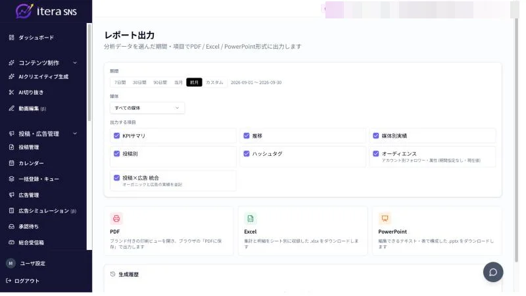
Task: Click the 動画編集 pencil icon
Action: pyautogui.click(x=11, y=109)
